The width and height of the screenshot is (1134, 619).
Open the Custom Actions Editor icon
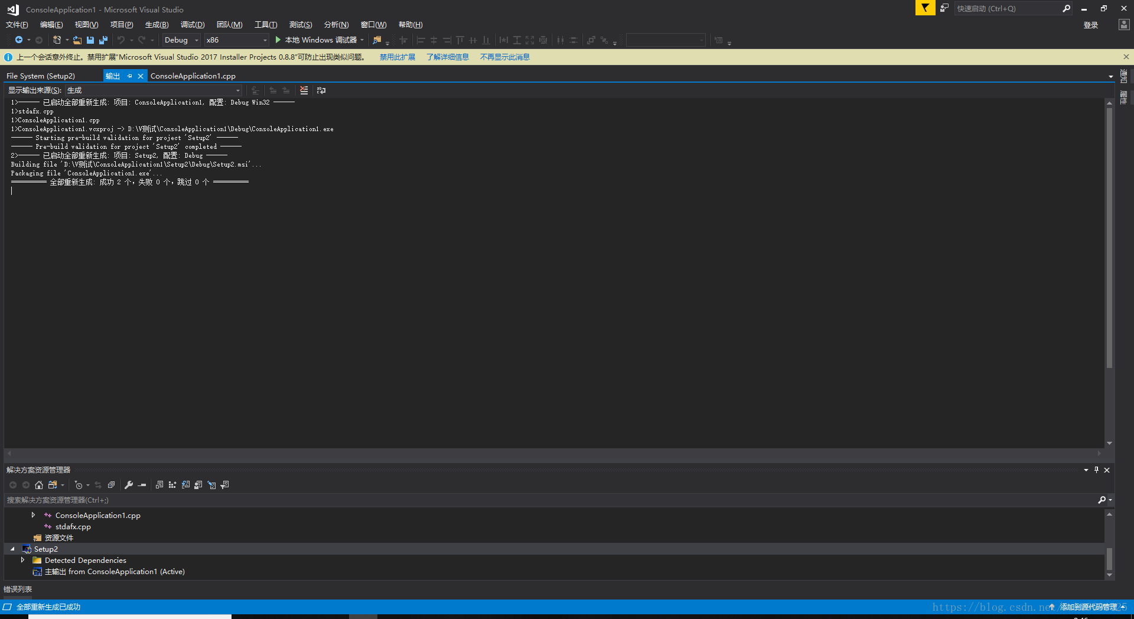(211, 485)
